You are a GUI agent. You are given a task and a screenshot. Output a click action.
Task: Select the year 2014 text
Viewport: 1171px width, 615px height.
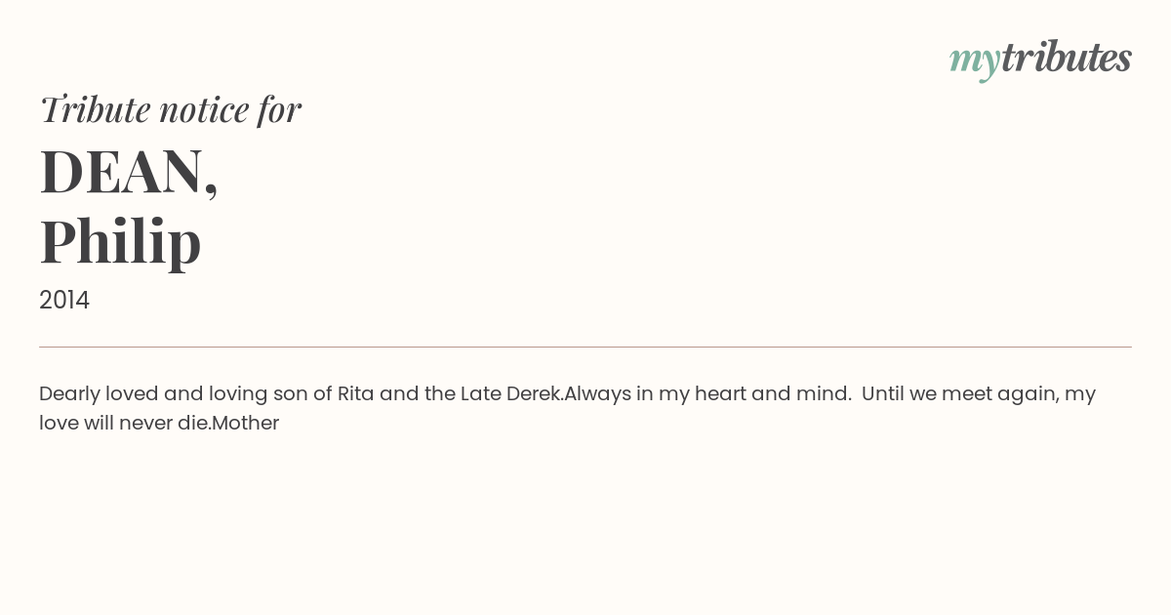[64, 301]
